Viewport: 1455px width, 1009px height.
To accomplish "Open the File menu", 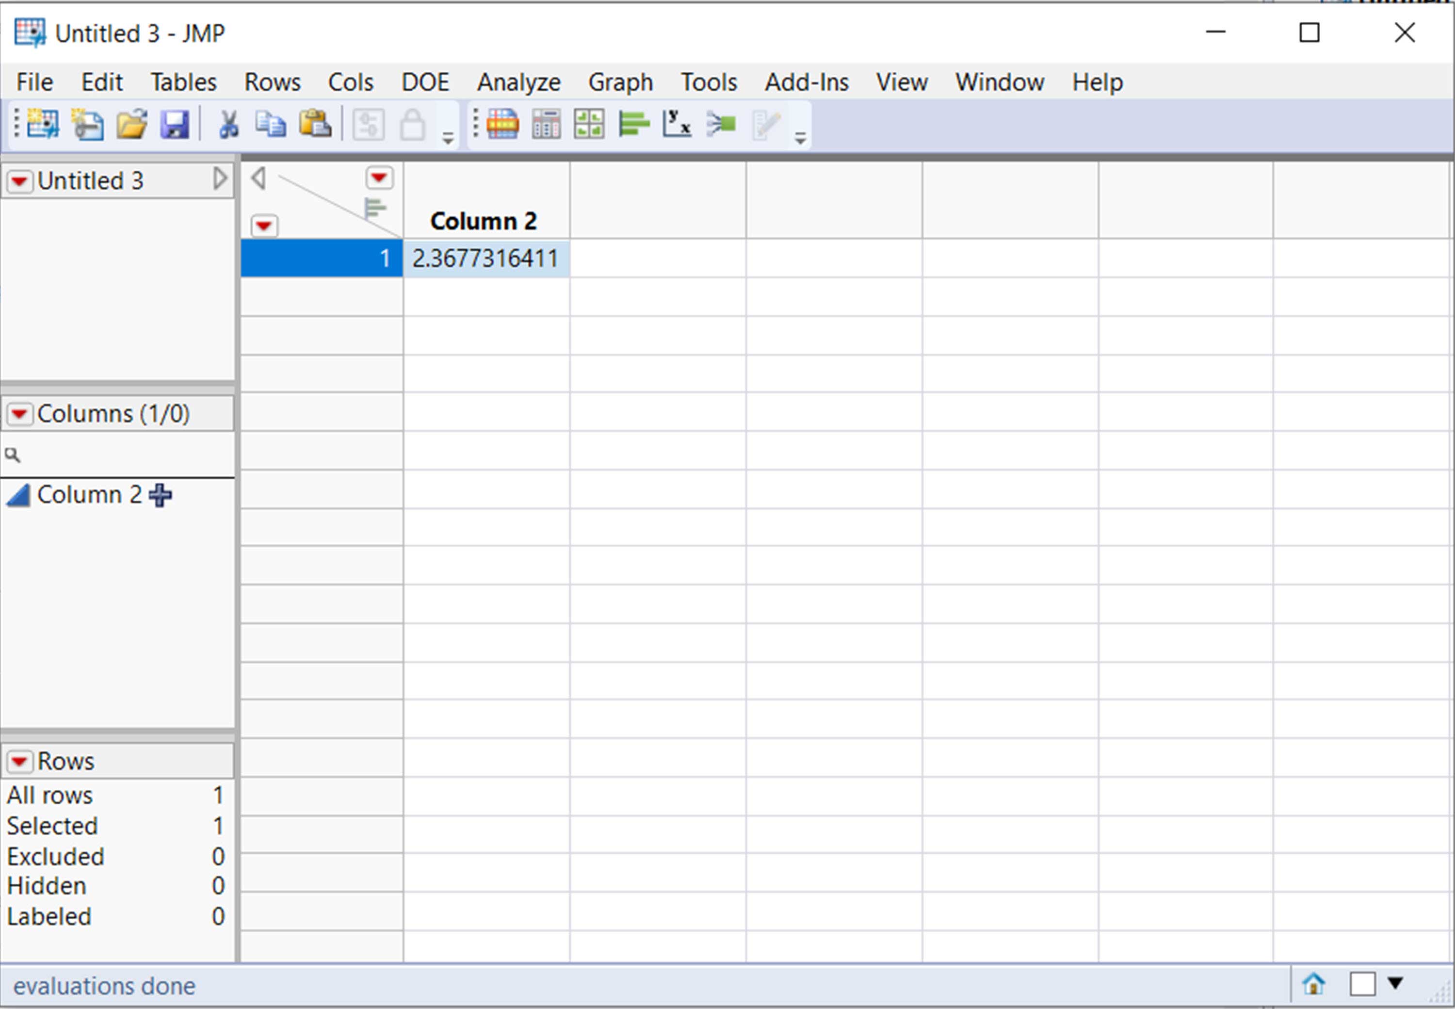I will coord(34,82).
